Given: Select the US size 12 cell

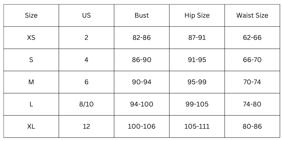Looking at the screenshot, I should tap(86, 127).
